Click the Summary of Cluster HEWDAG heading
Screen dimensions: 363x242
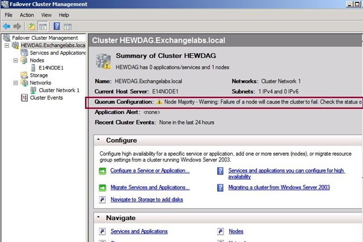(166, 56)
